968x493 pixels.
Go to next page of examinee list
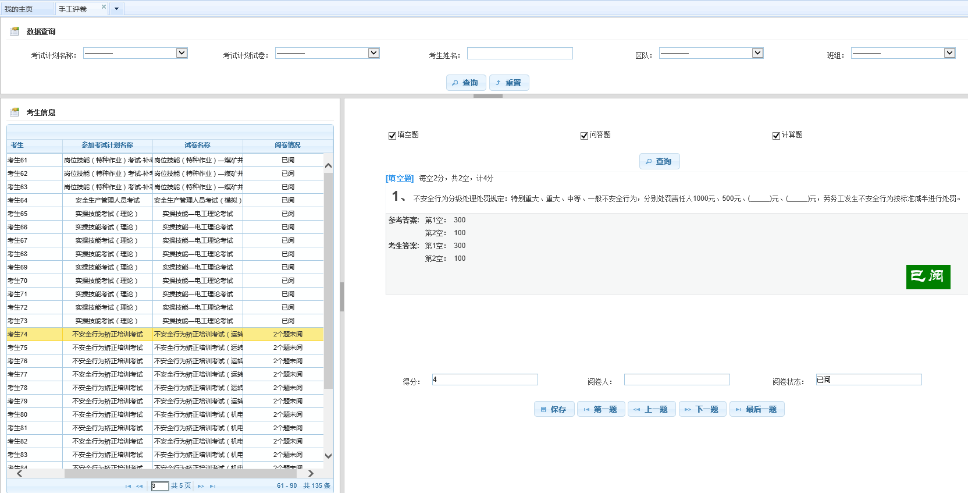pos(201,486)
